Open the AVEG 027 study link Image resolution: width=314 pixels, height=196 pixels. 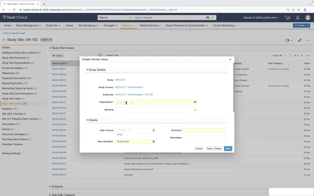(x=120, y=80)
